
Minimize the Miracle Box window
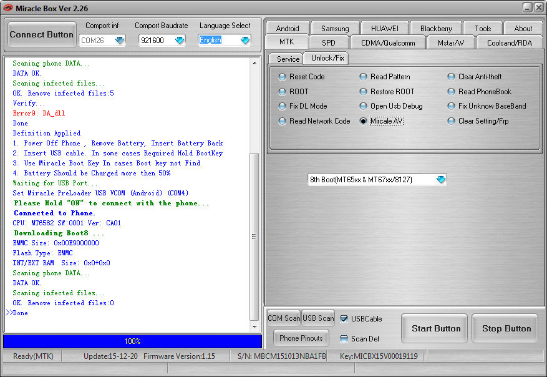tap(528, 7)
